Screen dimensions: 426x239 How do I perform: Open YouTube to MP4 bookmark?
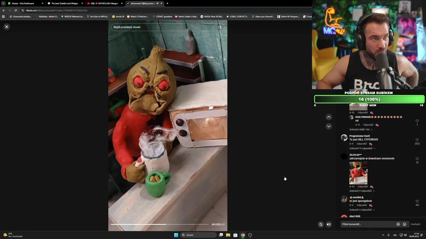[x=97, y=16]
